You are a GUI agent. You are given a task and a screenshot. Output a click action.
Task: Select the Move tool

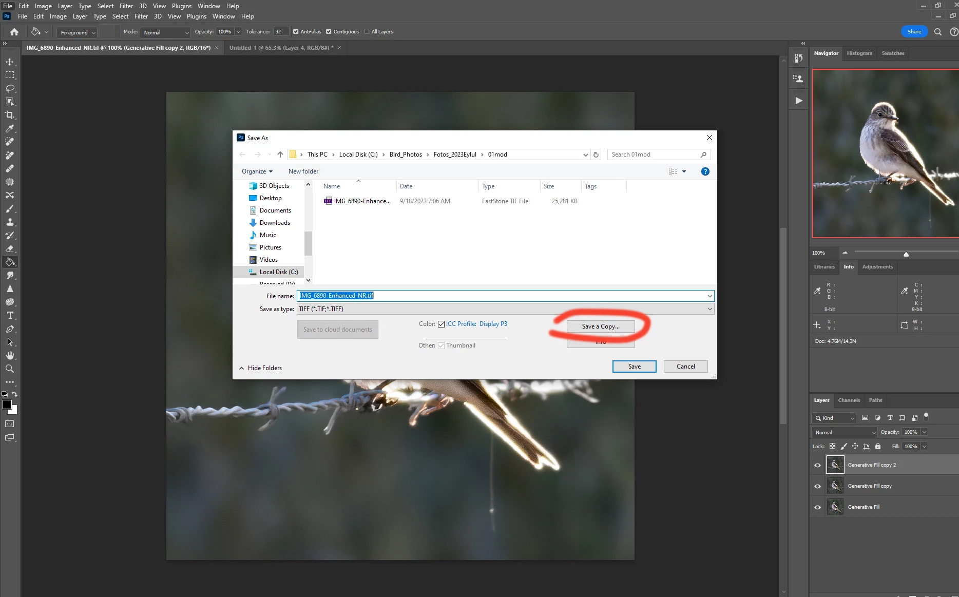pyautogui.click(x=10, y=62)
